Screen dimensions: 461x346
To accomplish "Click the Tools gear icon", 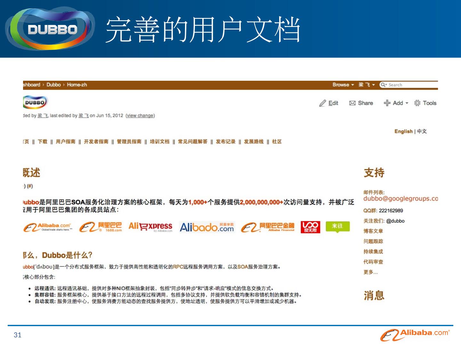I will coord(417,103).
